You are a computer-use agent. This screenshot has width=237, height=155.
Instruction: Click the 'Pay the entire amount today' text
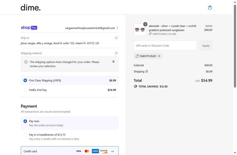(x=46, y=125)
